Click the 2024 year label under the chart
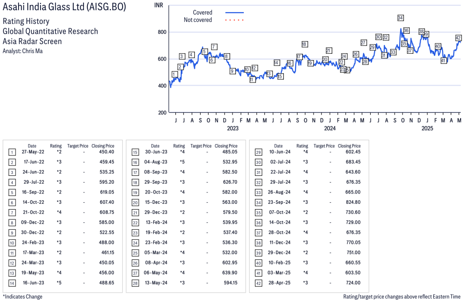The width and height of the screenshot is (466, 300). tap(330, 129)
